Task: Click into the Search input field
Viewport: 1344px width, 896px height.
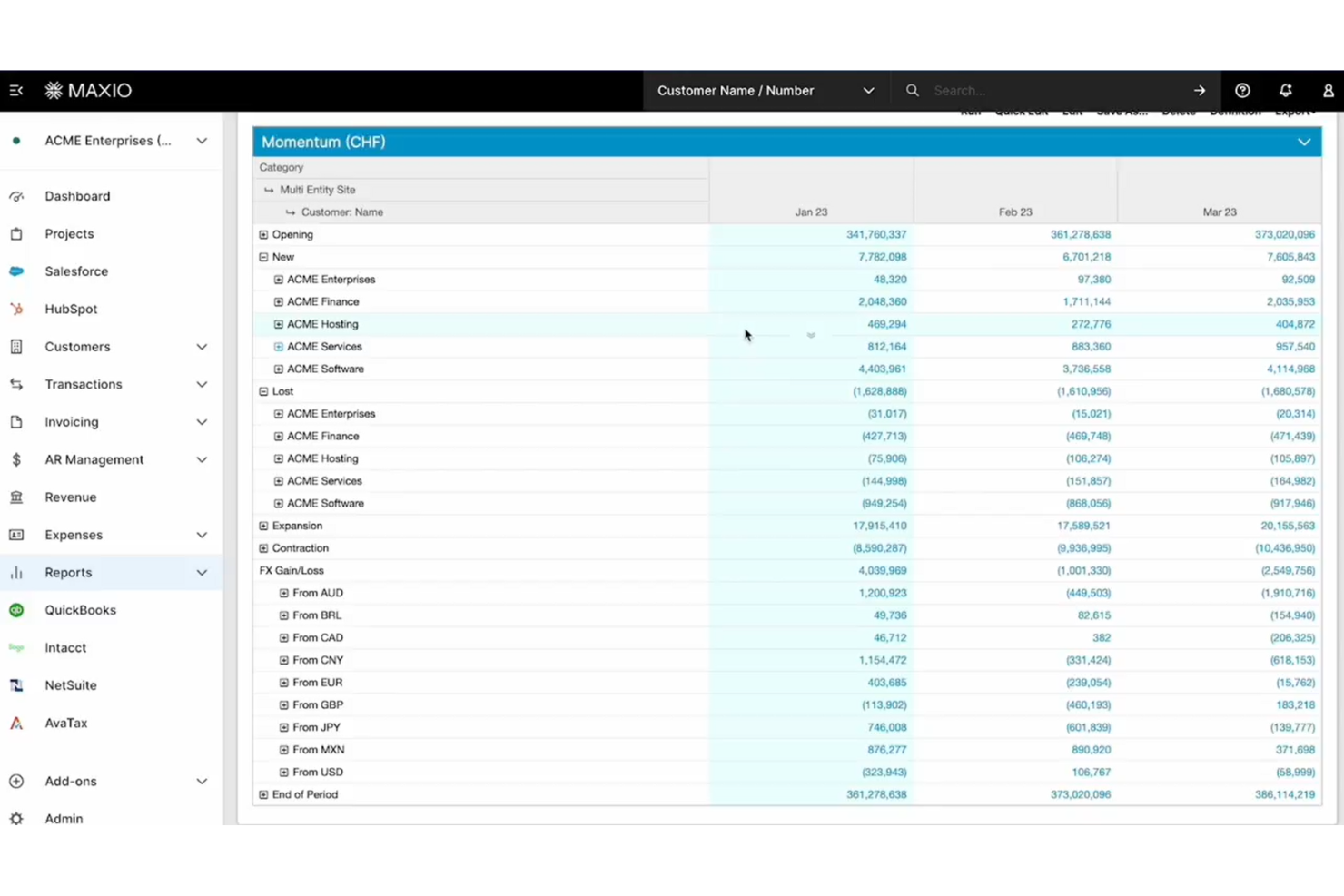Action: point(1053,91)
